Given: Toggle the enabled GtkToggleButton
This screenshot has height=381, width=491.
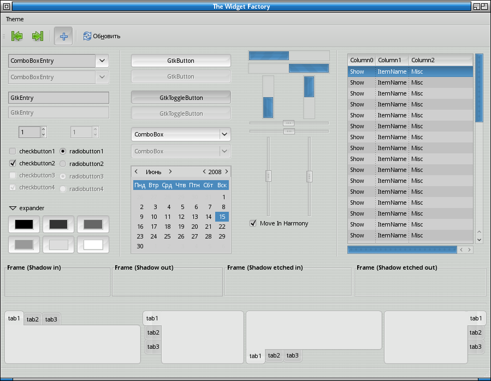Looking at the screenshot, I should pyautogui.click(x=181, y=98).
